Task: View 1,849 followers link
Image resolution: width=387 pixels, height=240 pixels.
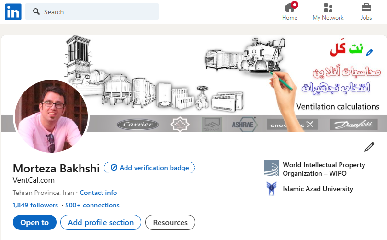Action: coord(35,205)
